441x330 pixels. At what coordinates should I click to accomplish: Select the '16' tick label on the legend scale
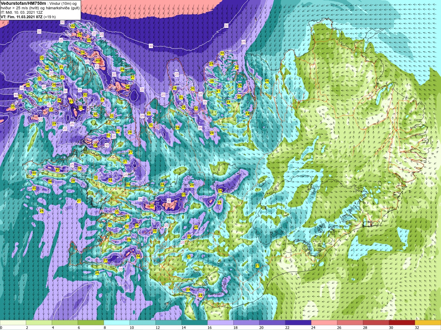pyautogui.click(x=209, y=328)
